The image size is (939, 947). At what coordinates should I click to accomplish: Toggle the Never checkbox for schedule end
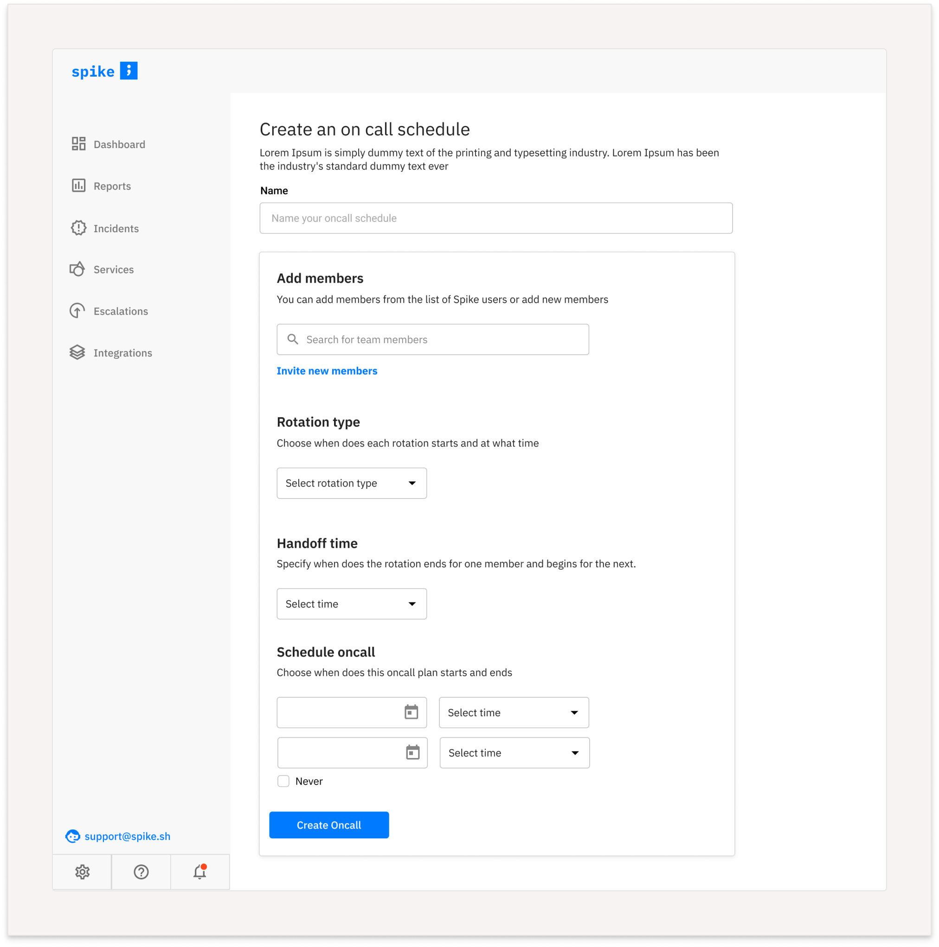coord(283,781)
